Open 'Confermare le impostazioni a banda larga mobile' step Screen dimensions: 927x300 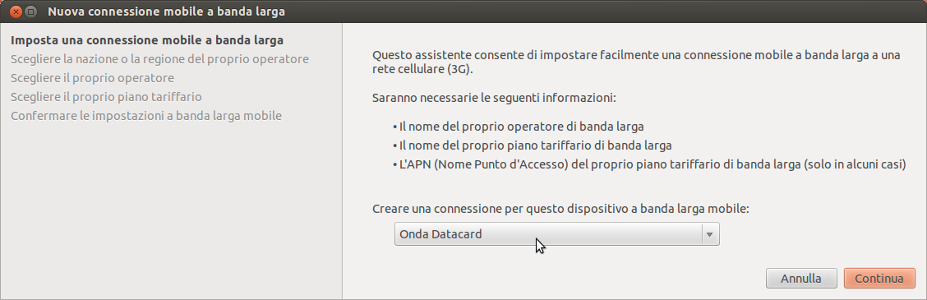(146, 115)
